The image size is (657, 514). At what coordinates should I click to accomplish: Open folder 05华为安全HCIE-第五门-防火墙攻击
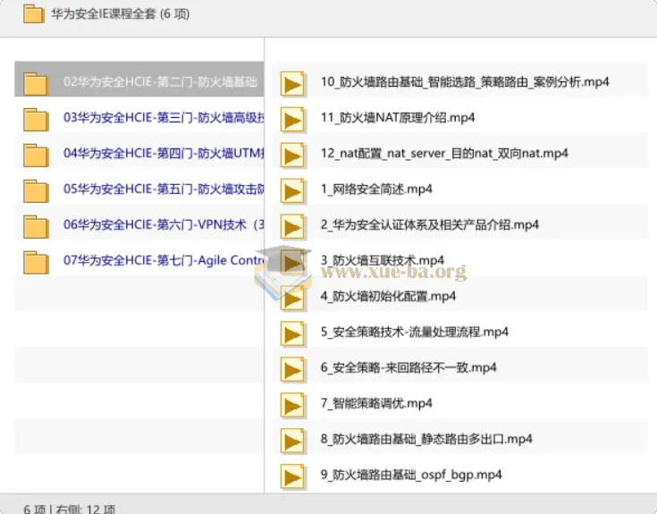coord(139,189)
